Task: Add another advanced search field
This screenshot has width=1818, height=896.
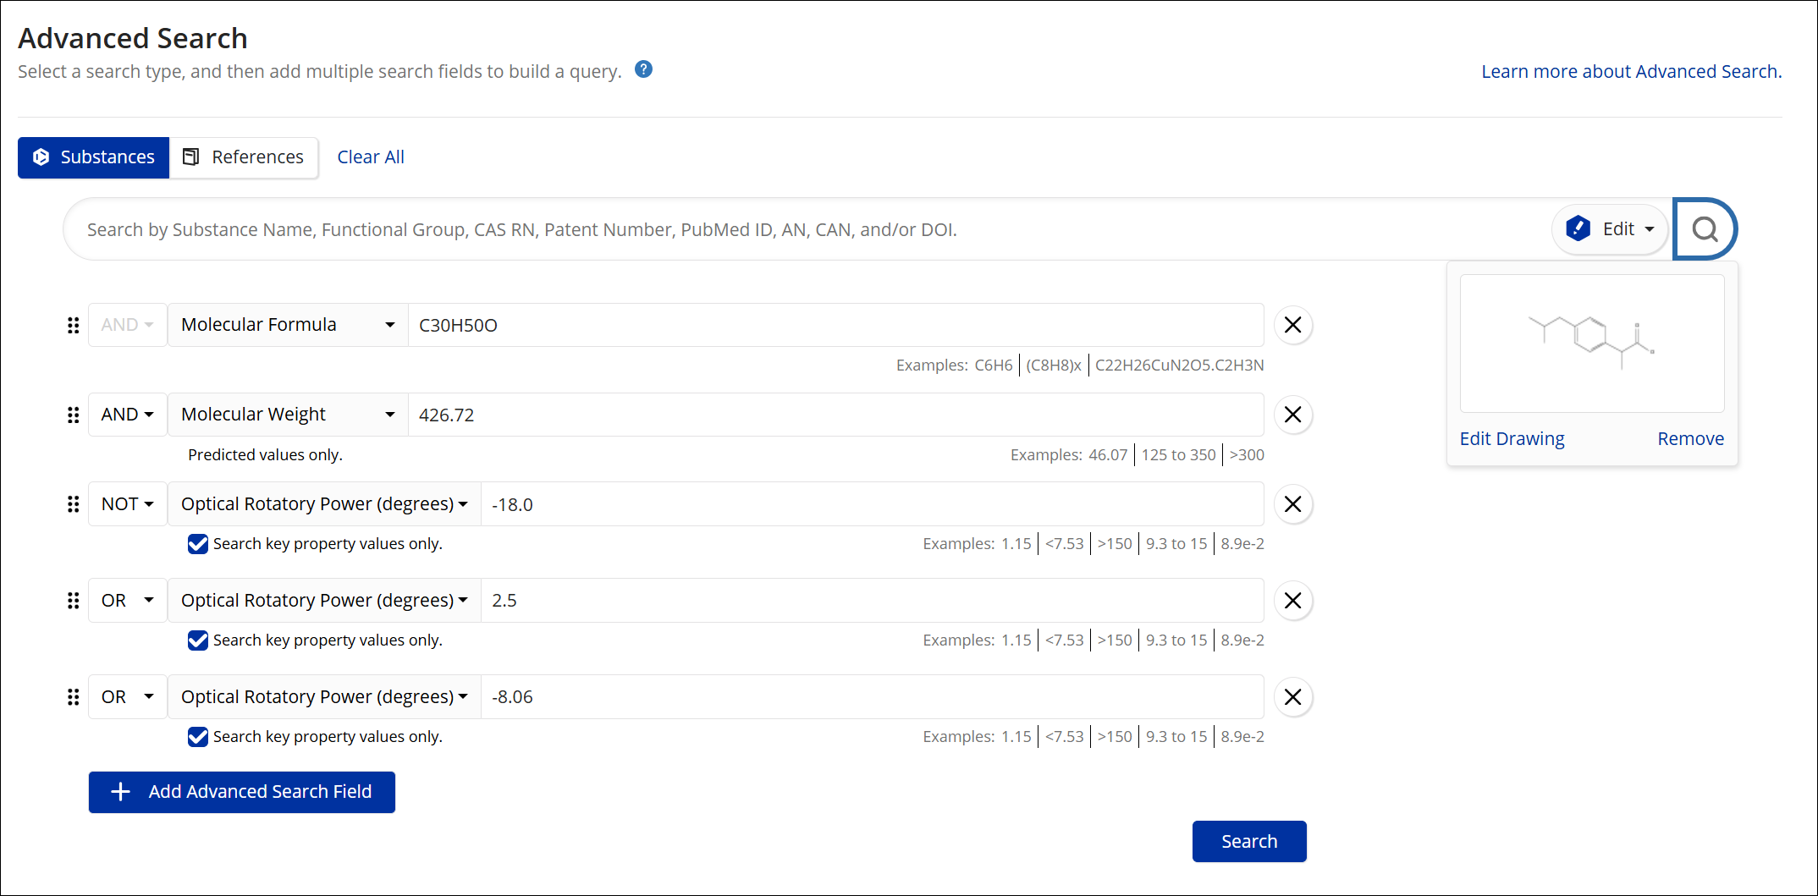Action: pos(242,792)
